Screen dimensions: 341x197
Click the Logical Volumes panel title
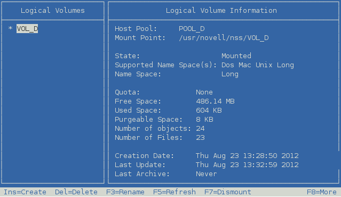(53, 11)
